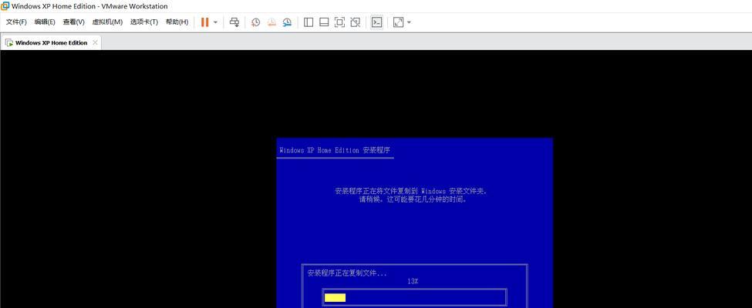752x308 pixels.
Task: Click the 安装程序正在将文件复制到 Windows 安装文件夹 message
Action: 413,191
